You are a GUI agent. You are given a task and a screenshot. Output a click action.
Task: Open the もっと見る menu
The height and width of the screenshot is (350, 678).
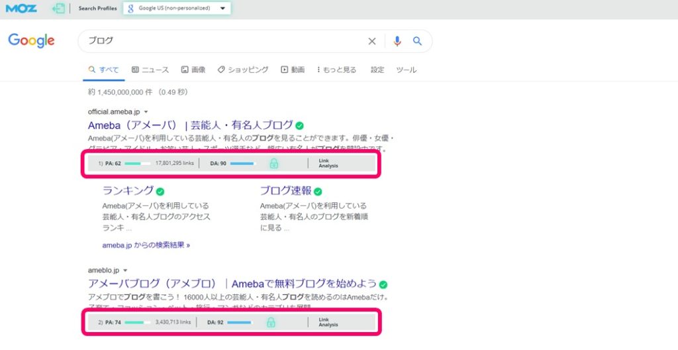337,70
